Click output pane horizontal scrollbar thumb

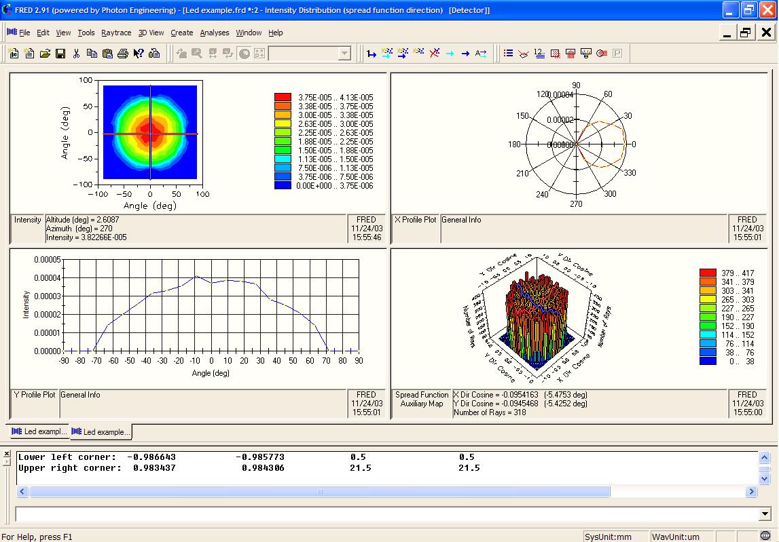tap(319, 491)
